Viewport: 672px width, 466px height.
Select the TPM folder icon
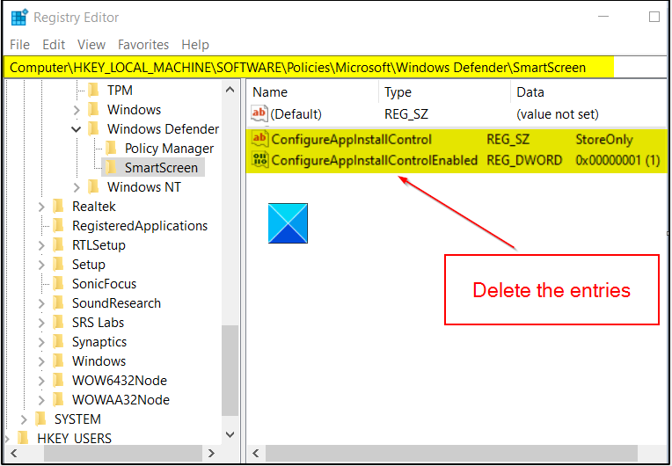(93, 90)
